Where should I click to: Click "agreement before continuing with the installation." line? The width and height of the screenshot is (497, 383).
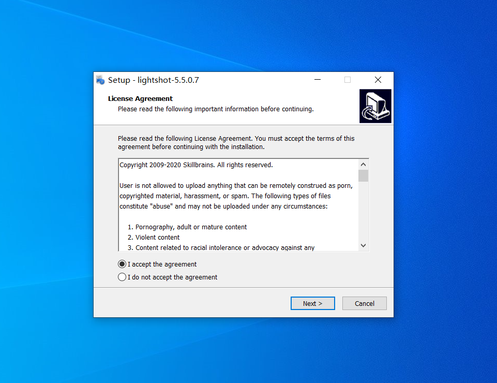pos(191,146)
